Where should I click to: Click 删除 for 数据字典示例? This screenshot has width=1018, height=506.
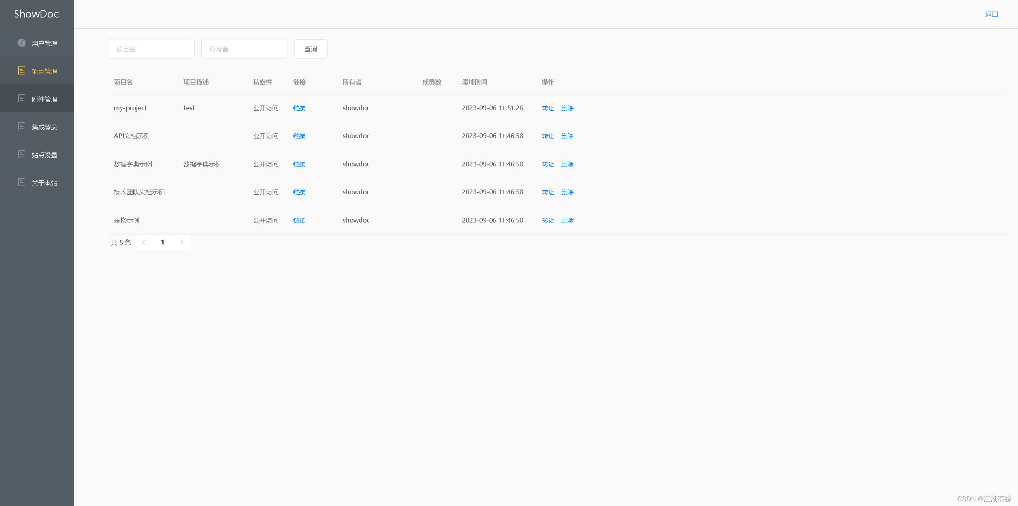568,164
